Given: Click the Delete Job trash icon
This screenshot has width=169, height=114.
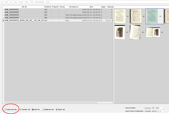Looking at the screenshot, I should 57,110.
